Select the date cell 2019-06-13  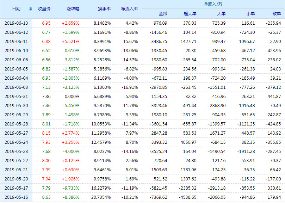click(16, 23)
